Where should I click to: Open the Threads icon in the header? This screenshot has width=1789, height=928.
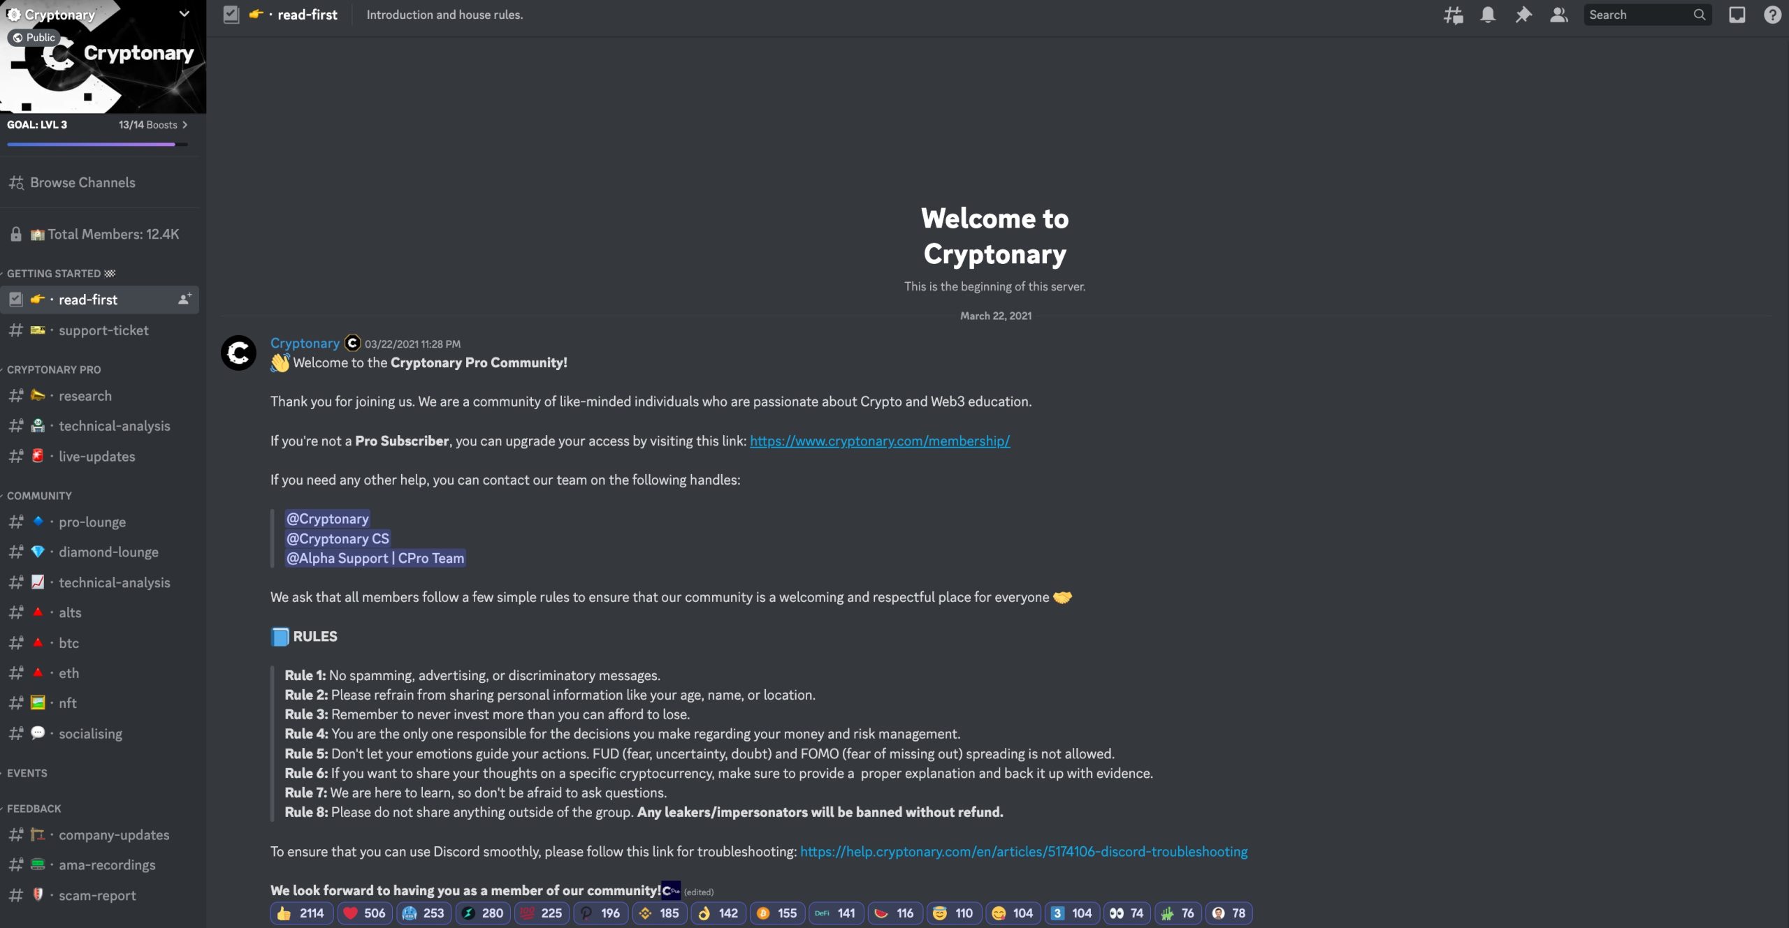click(x=1454, y=14)
